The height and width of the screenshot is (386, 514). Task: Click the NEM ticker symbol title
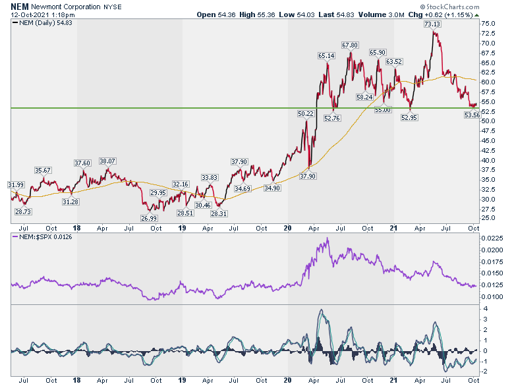click(20, 7)
